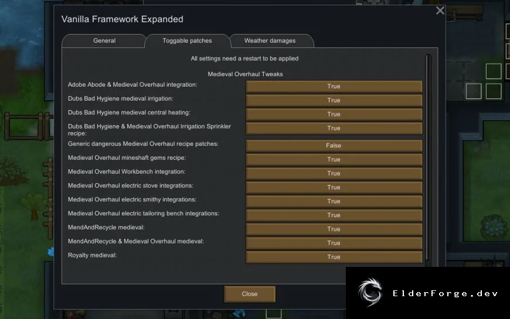Toggle Medieval Overhaul mineshaft gems recipe
Screen dimensions: 510x319
(x=334, y=159)
